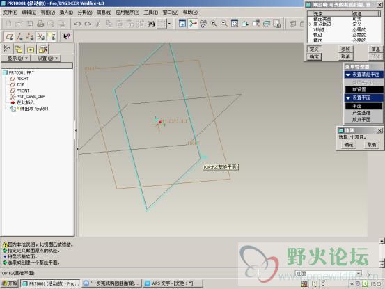
Task: Switch to the Connections navigator tab
Action: point(42,49)
